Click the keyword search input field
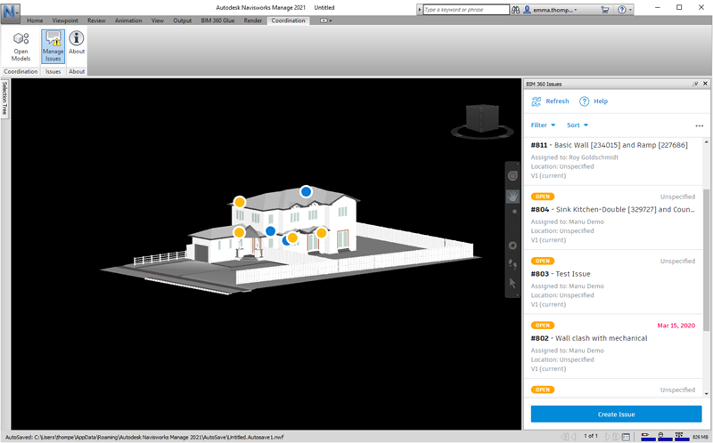This screenshot has width=713, height=443. (x=466, y=10)
